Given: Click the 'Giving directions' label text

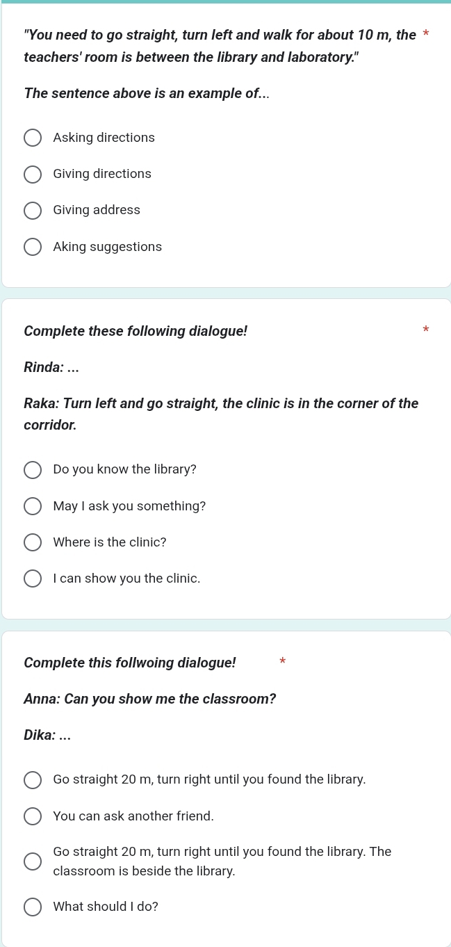Looking at the screenshot, I should click(x=102, y=174).
